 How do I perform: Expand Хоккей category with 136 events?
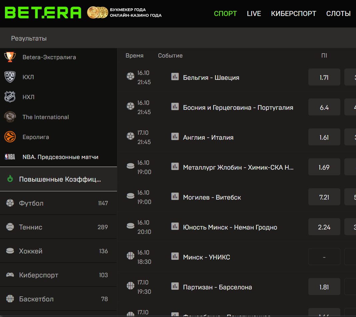58,251
